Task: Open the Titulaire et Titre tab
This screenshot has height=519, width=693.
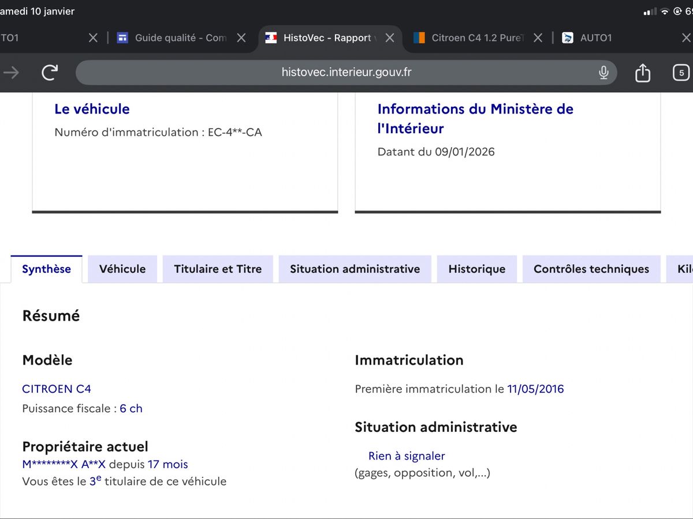Action: point(218,269)
